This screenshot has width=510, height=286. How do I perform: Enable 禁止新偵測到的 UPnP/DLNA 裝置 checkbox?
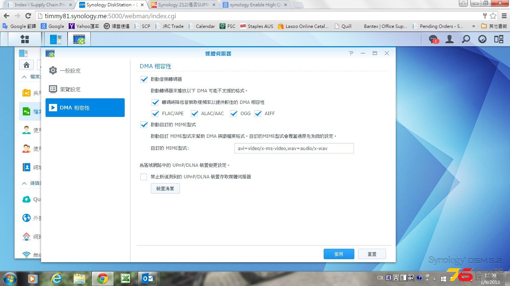click(144, 177)
